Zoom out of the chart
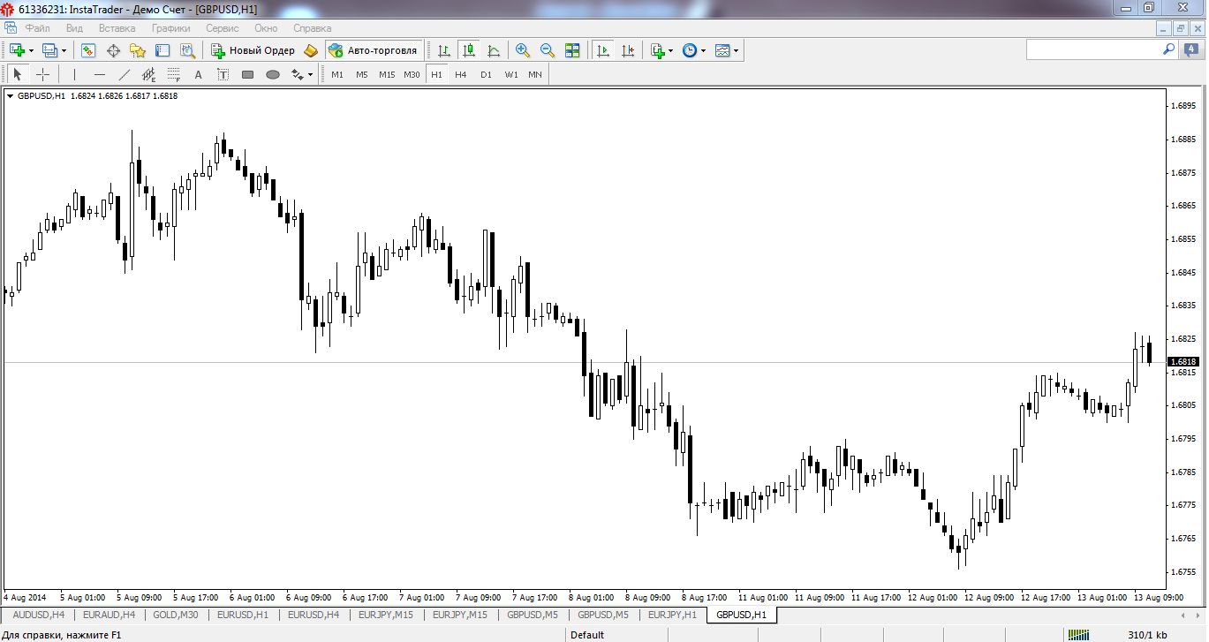 click(x=547, y=51)
